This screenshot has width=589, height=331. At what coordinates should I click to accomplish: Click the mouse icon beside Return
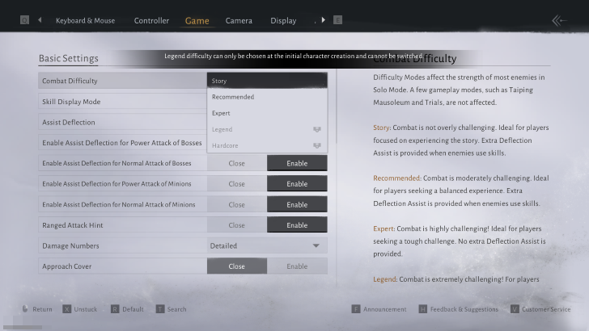click(x=25, y=309)
